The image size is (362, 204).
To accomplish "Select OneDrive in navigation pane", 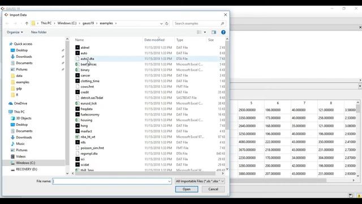I will [x=20, y=103].
